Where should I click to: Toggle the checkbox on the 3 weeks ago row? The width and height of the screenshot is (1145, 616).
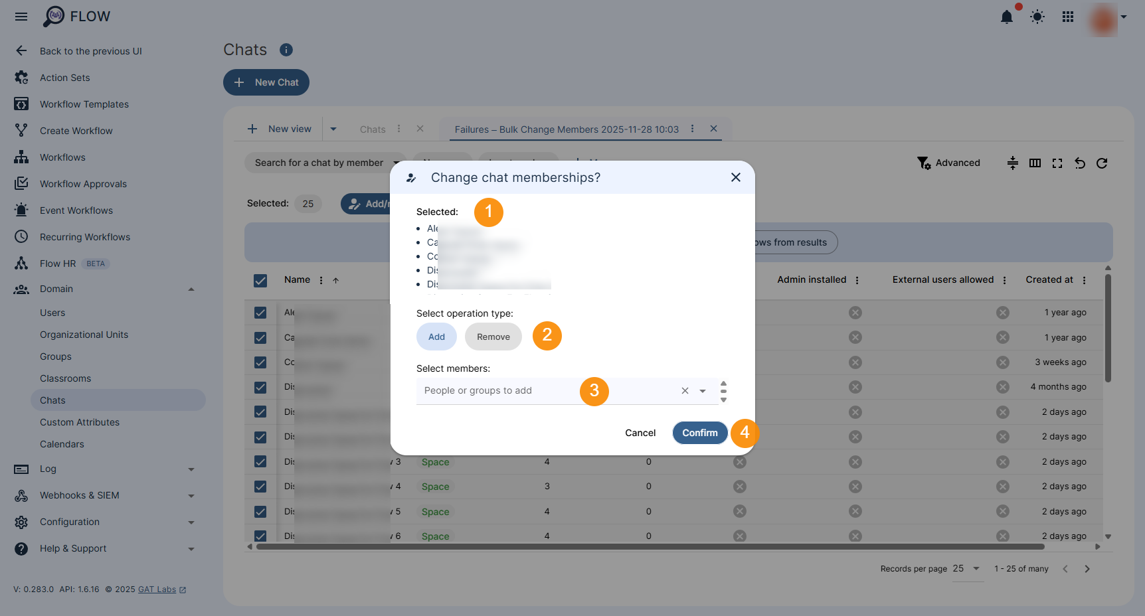point(260,362)
